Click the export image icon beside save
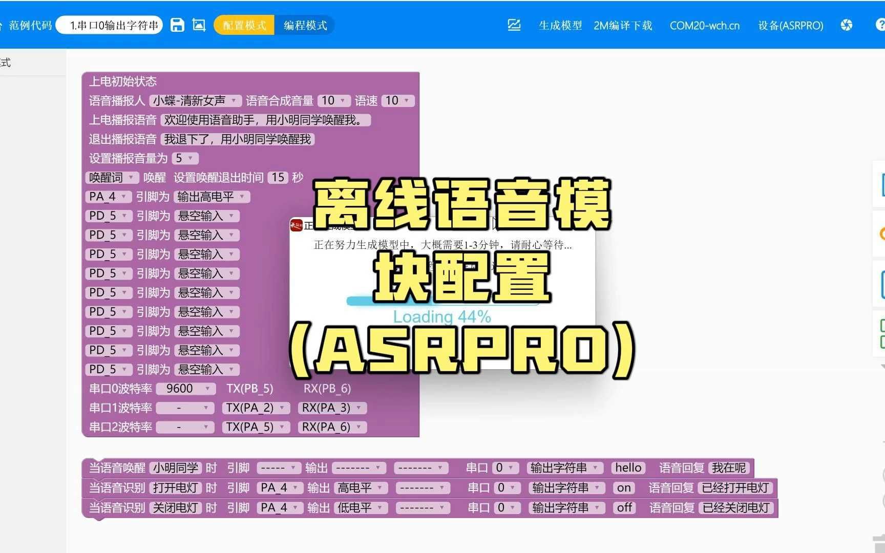The width and height of the screenshot is (885, 553). [x=199, y=25]
